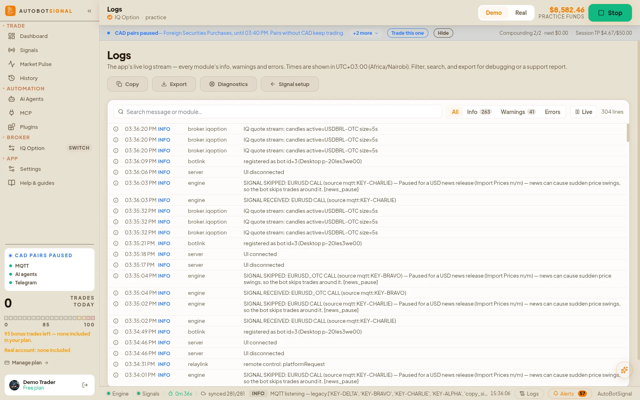Open the IQ Option broker page
This screenshot has height=400, width=640.
coord(32,148)
